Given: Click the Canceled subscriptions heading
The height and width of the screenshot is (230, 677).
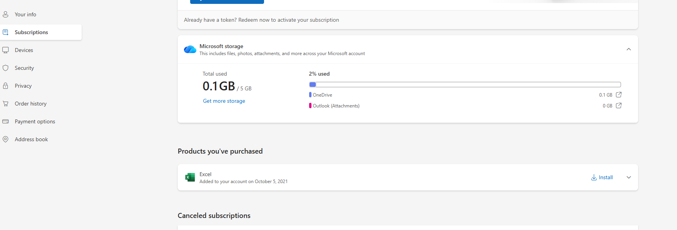Looking at the screenshot, I should (x=214, y=216).
